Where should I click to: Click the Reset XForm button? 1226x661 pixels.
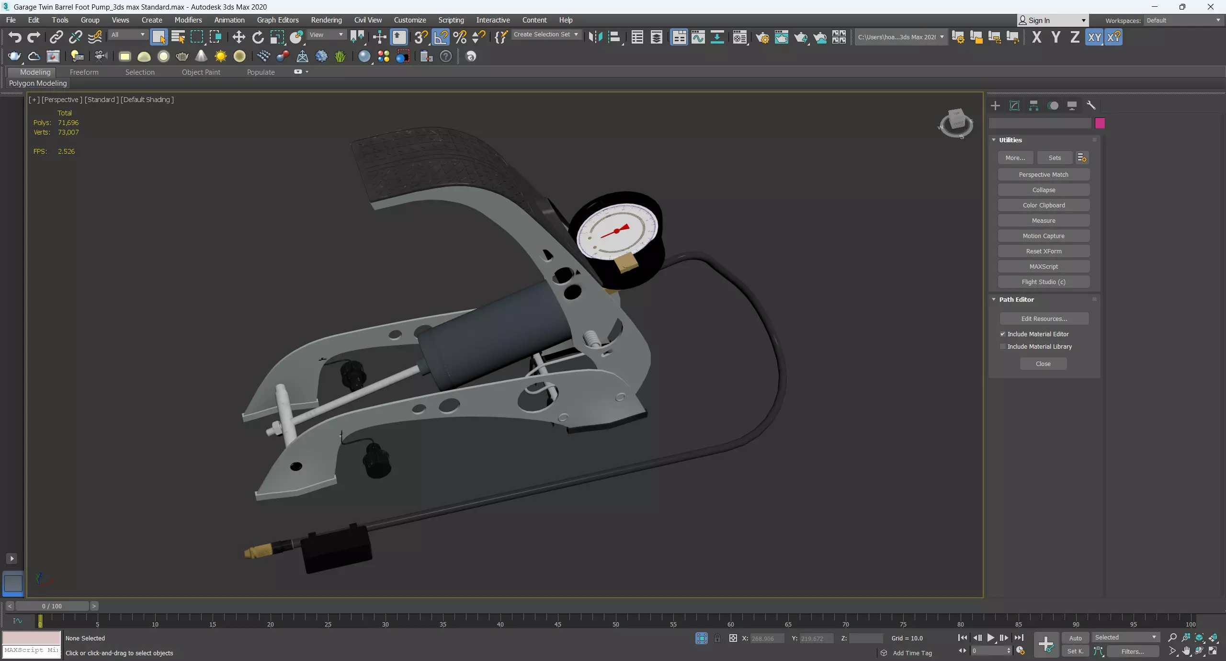[x=1044, y=251]
